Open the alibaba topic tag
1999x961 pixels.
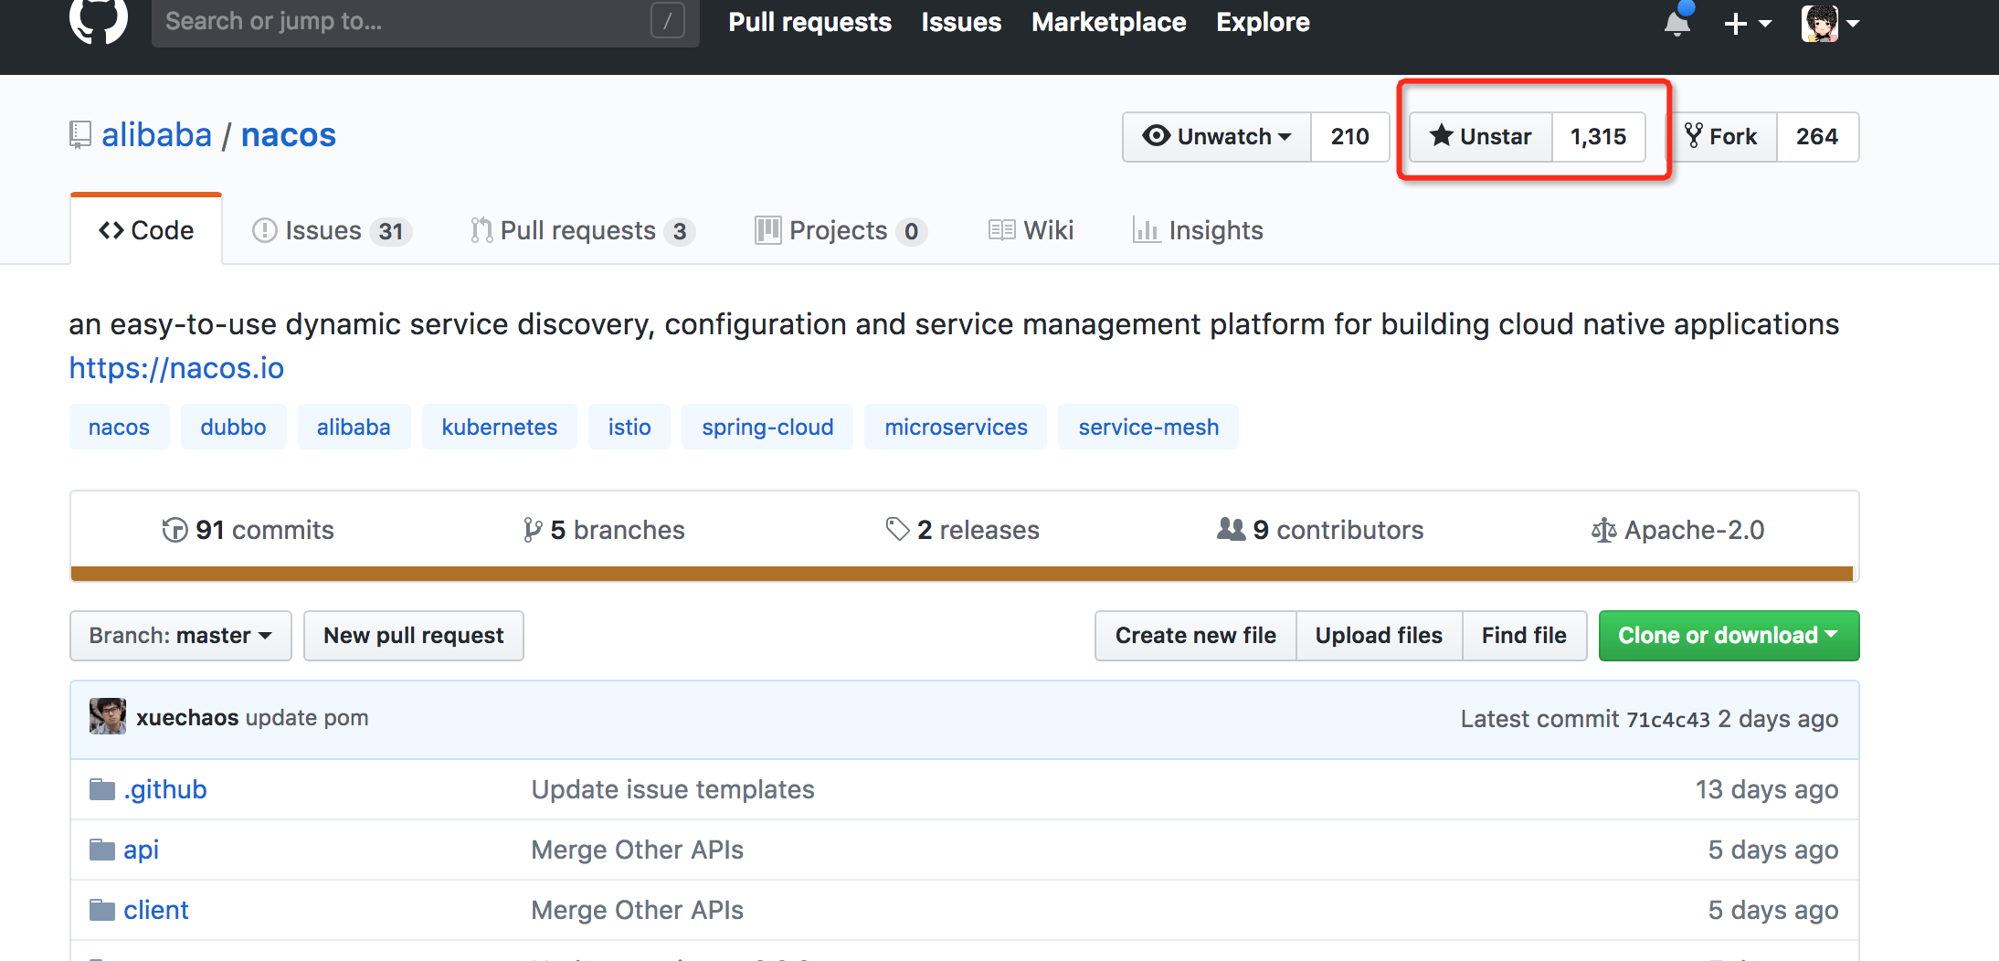click(x=354, y=427)
